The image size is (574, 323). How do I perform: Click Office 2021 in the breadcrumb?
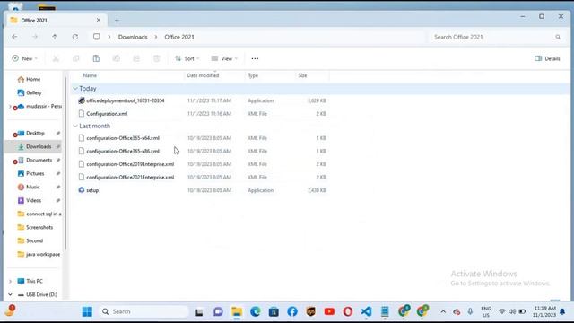pyautogui.click(x=179, y=37)
